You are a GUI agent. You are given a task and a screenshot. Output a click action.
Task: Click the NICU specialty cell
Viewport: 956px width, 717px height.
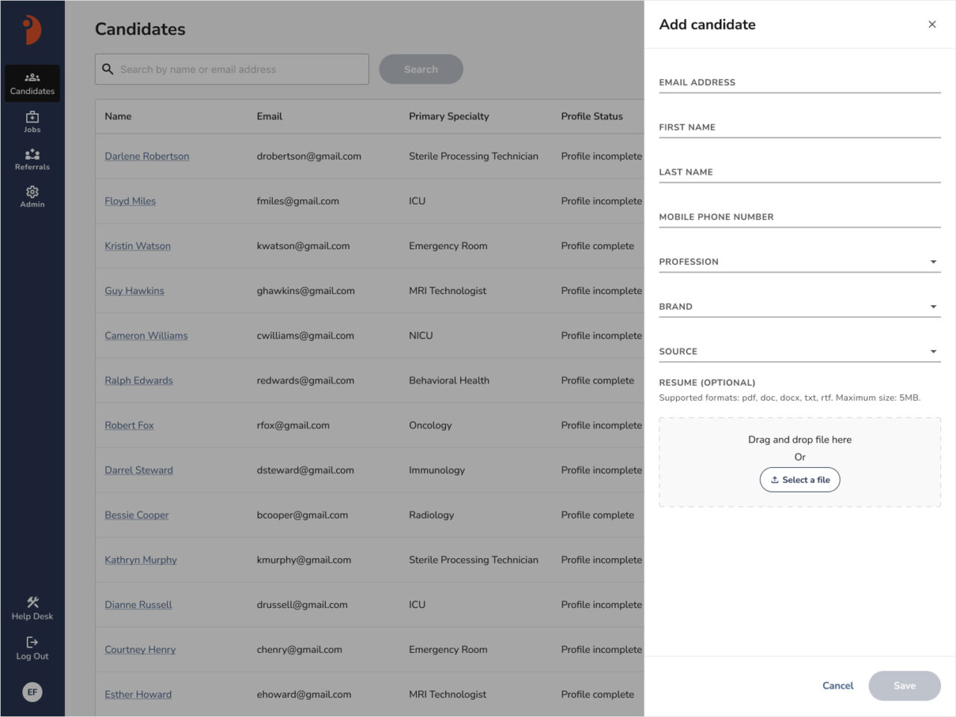coord(420,335)
